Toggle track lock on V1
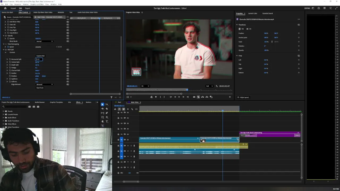 point(118,140)
